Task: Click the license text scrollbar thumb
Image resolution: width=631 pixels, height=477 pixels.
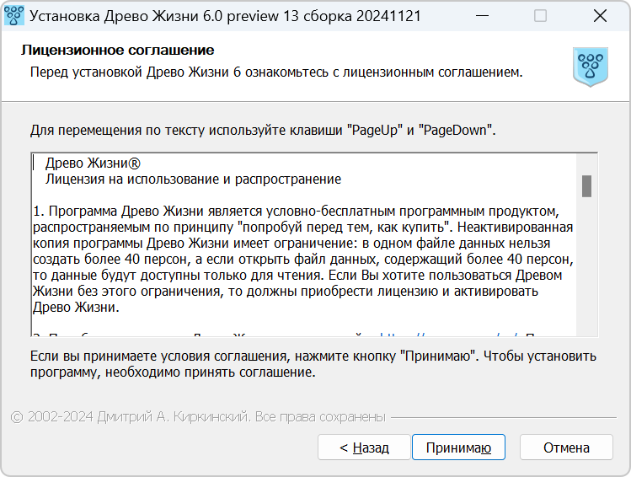Action: (586, 186)
